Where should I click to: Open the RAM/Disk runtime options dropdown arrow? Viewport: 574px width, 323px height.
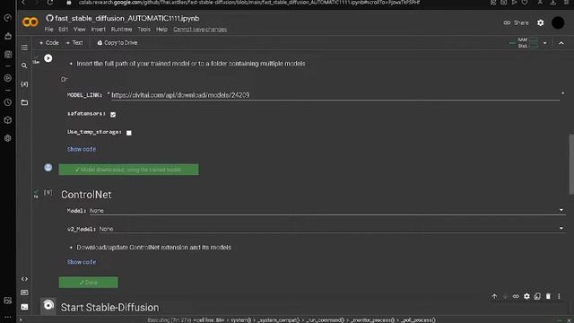pos(544,43)
